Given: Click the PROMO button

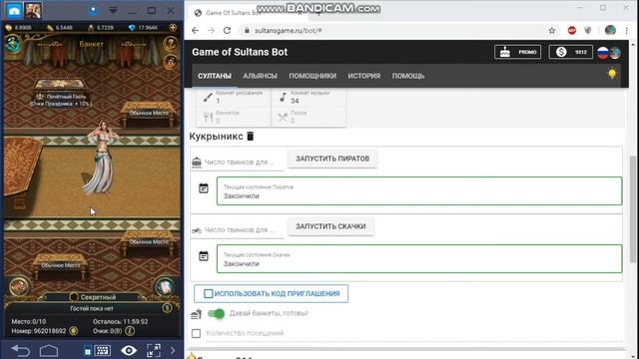Looking at the screenshot, I should [x=517, y=52].
